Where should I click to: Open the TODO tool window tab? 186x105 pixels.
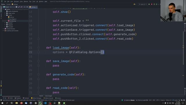click(10, 98)
